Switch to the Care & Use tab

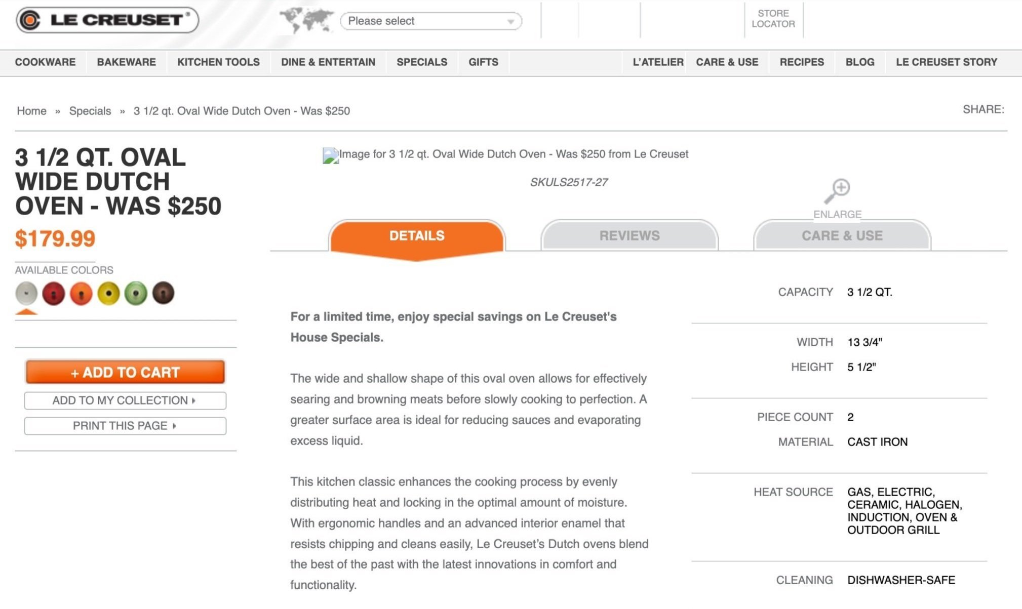point(842,235)
